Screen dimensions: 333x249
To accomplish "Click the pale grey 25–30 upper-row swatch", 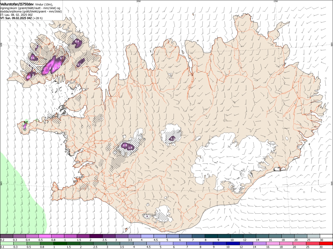I will 314,236.
